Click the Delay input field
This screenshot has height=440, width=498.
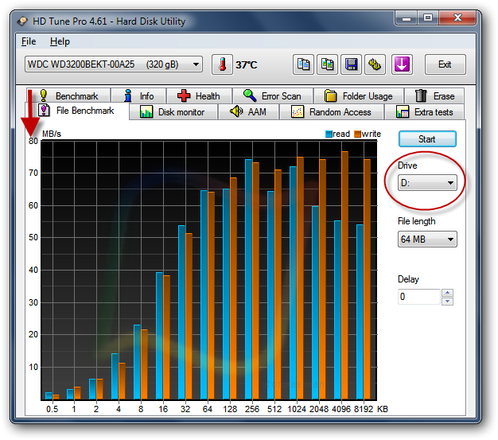pyautogui.click(x=419, y=297)
